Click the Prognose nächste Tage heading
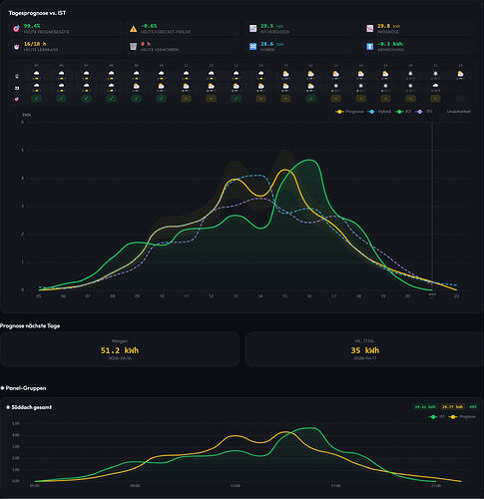 [30, 326]
